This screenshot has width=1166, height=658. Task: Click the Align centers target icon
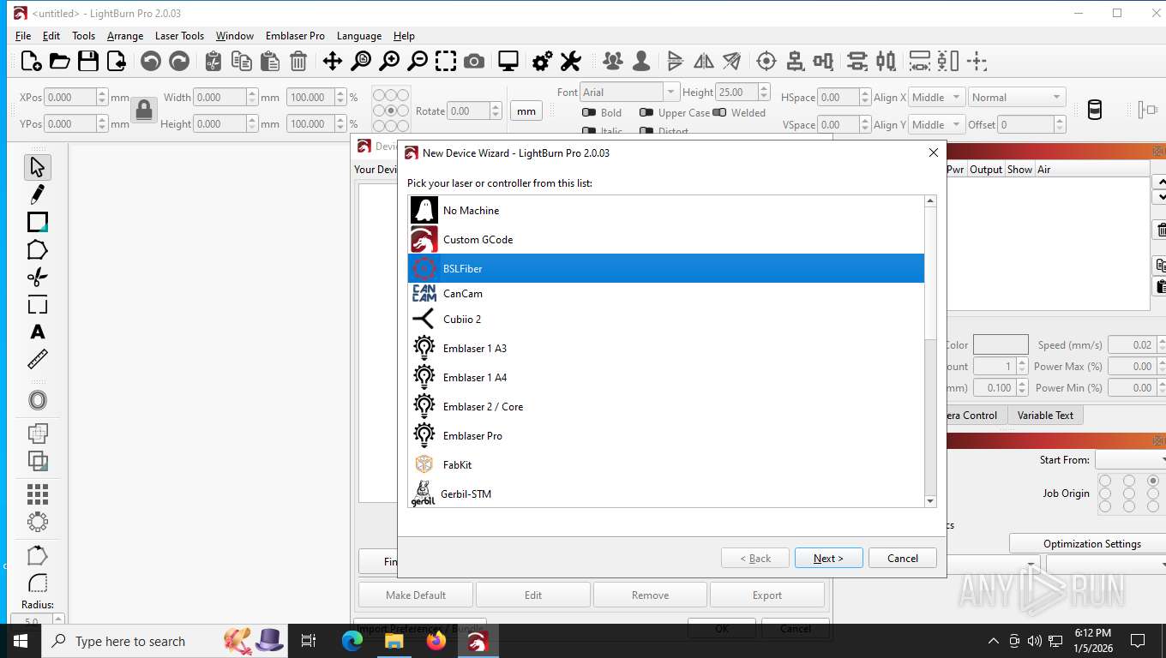click(766, 61)
